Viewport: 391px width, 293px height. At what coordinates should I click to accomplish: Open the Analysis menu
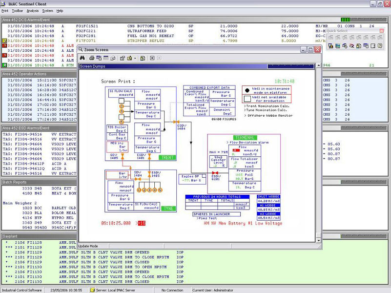(33, 10)
